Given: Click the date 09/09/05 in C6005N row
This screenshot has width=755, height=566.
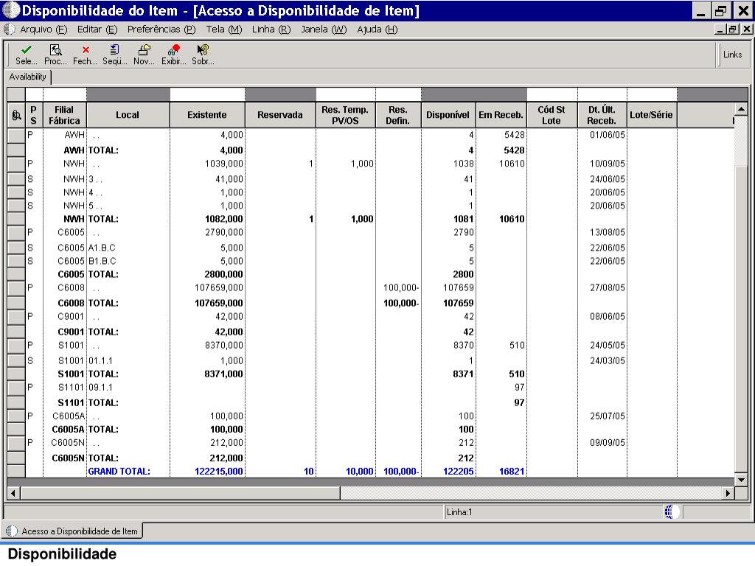Looking at the screenshot, I should 608,443.
